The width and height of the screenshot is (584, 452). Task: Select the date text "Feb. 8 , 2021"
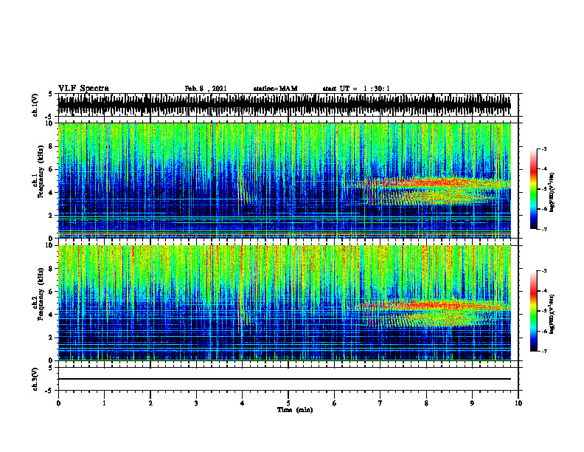coord(206,89)
